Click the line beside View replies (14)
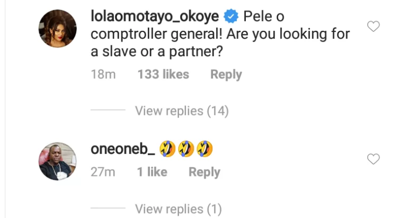The image size is (413, 218). (x=108, y=110)
